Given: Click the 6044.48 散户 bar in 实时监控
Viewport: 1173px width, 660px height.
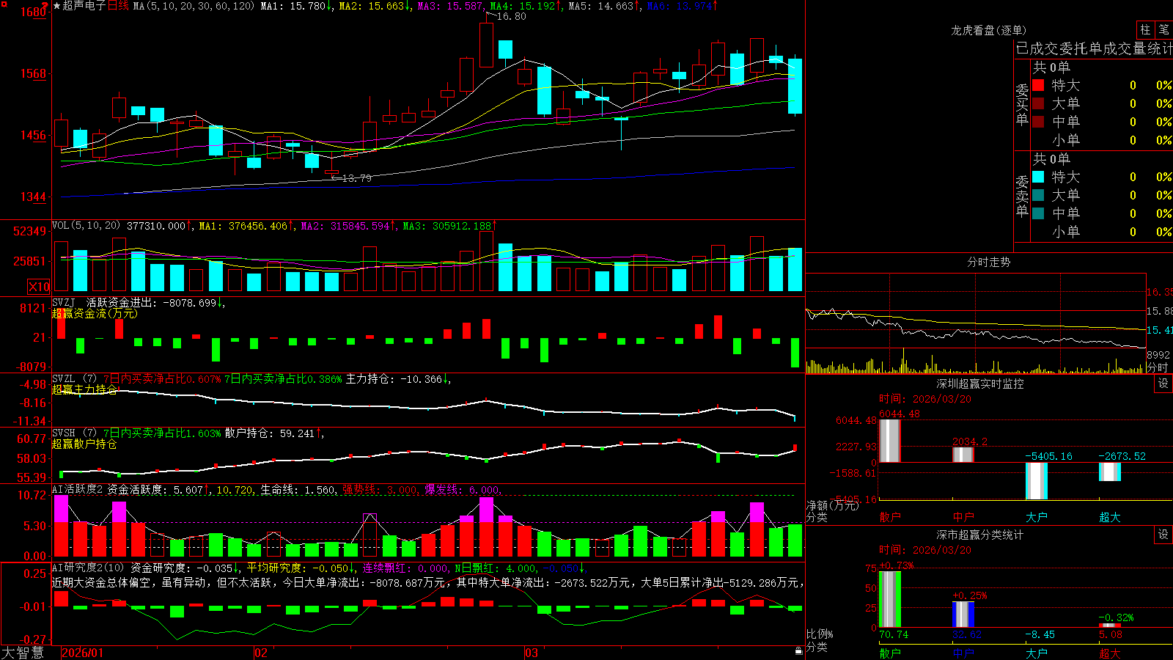Looking at the screenshot, I should [x=890, y=441].
